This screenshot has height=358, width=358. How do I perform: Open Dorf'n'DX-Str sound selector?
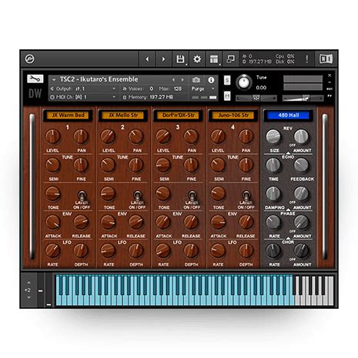pos(179,115)
